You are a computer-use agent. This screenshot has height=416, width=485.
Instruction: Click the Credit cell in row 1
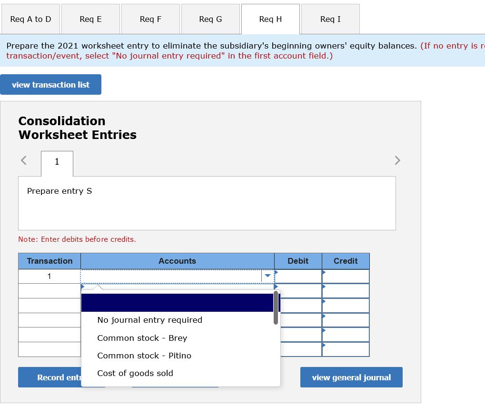(346, 276)
